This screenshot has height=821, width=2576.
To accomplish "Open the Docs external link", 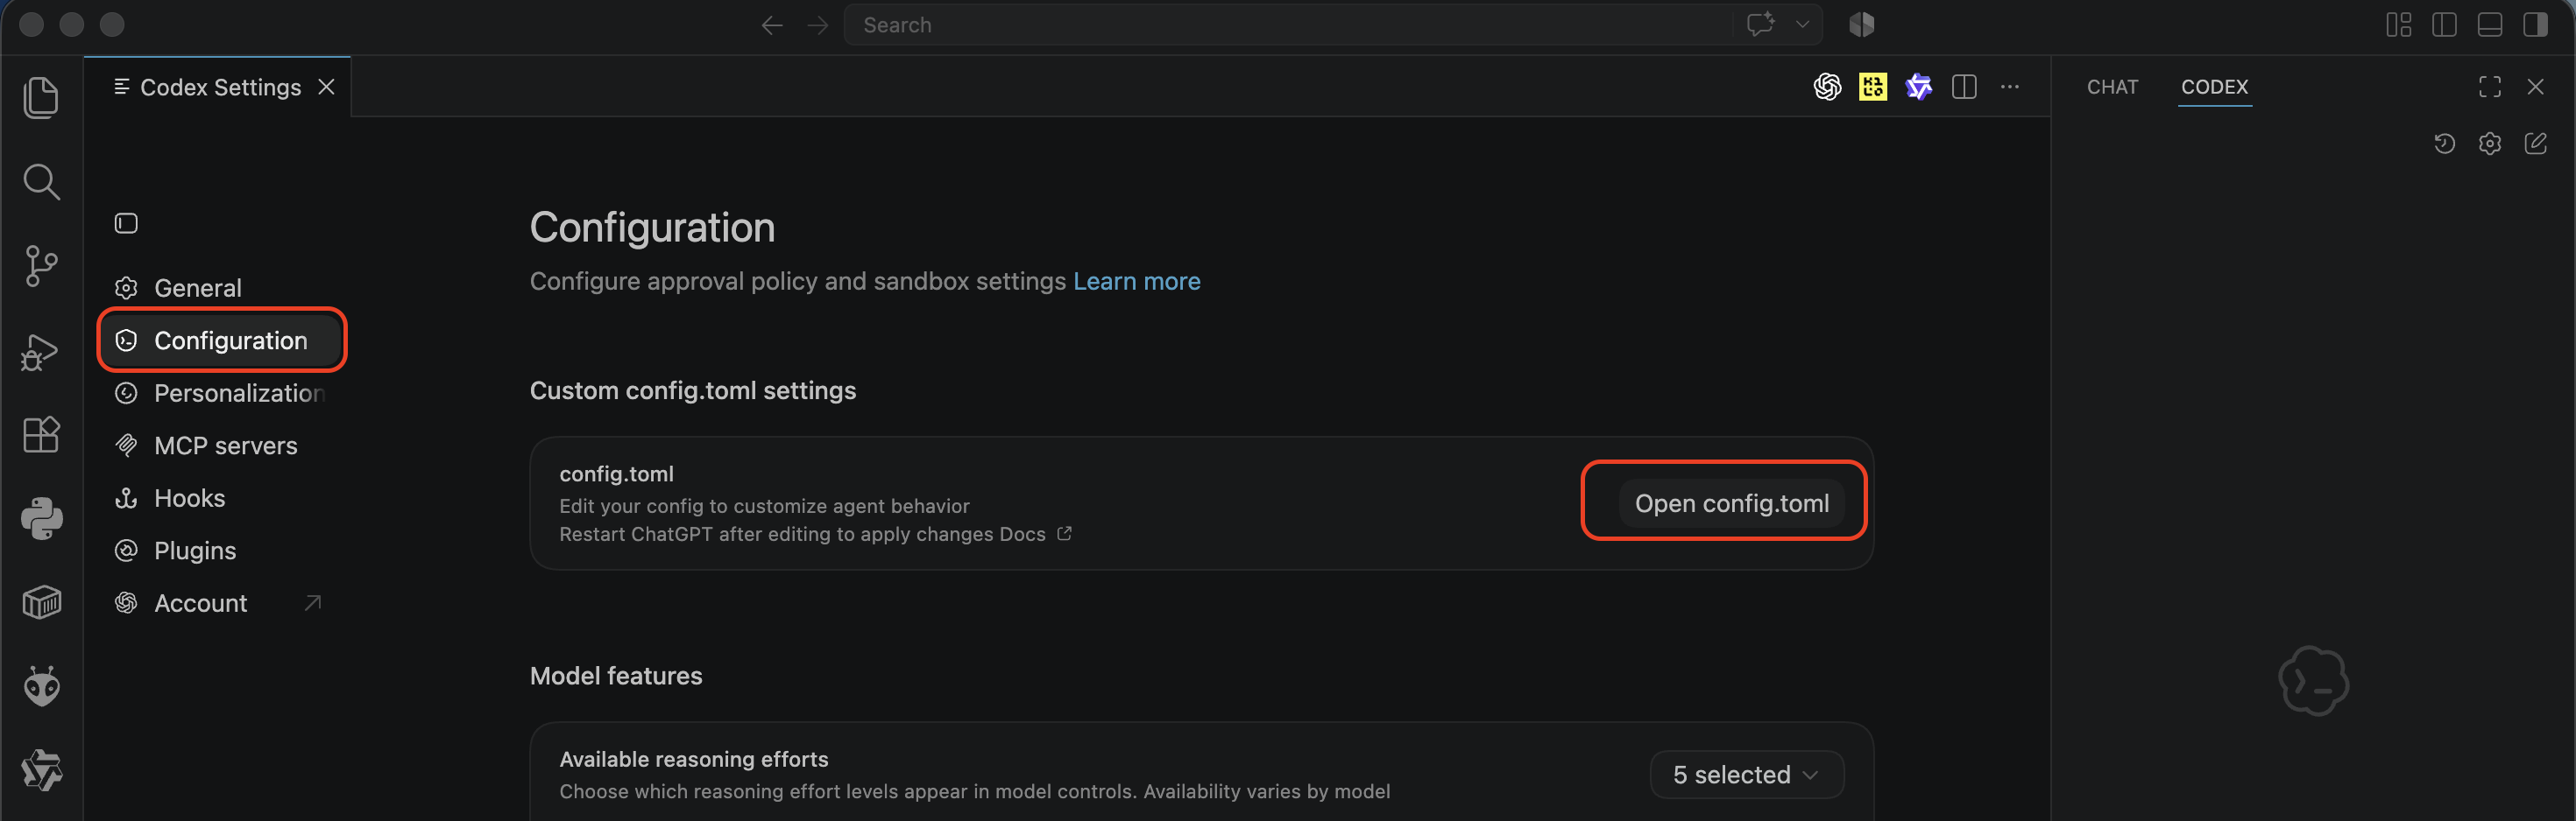I will click(1035, 534).
